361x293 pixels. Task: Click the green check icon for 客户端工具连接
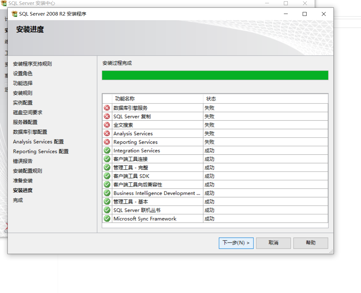(x=107, y=159)
